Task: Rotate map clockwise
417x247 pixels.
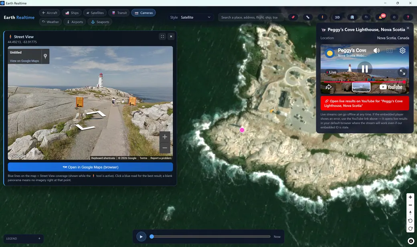Action: pyautogui.click(x=410, y=229)
